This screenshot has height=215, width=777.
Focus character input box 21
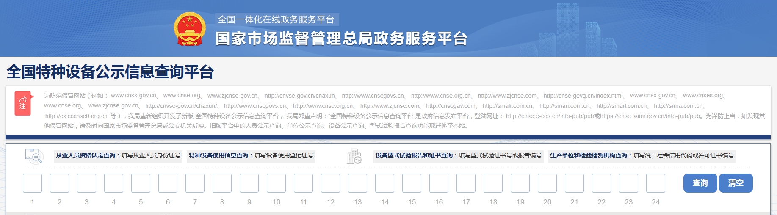pos(574,183)
